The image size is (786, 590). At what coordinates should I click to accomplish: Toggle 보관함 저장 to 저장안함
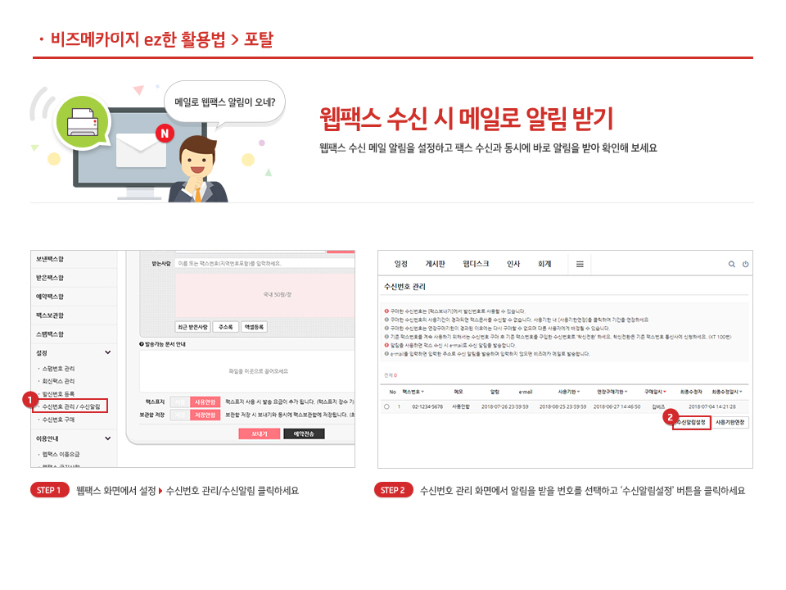205,415
